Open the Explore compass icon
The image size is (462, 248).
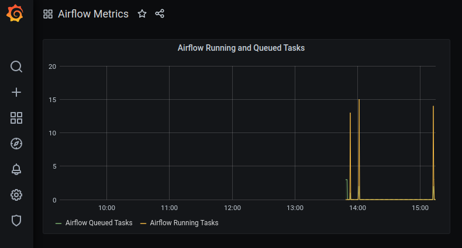click(16, 144)
